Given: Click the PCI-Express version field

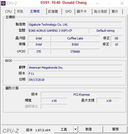Looking at the screenshot, I should [81, 95].
